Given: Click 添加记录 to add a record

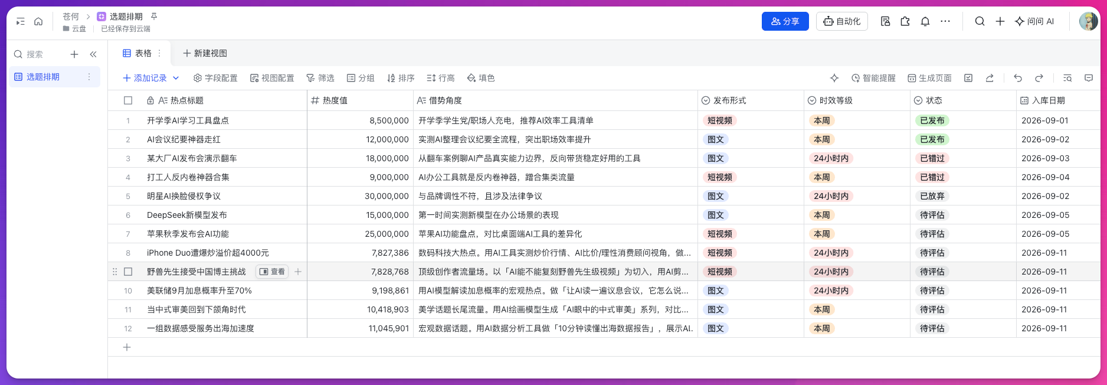Looking at the screenshot, I should coord(145,78).
